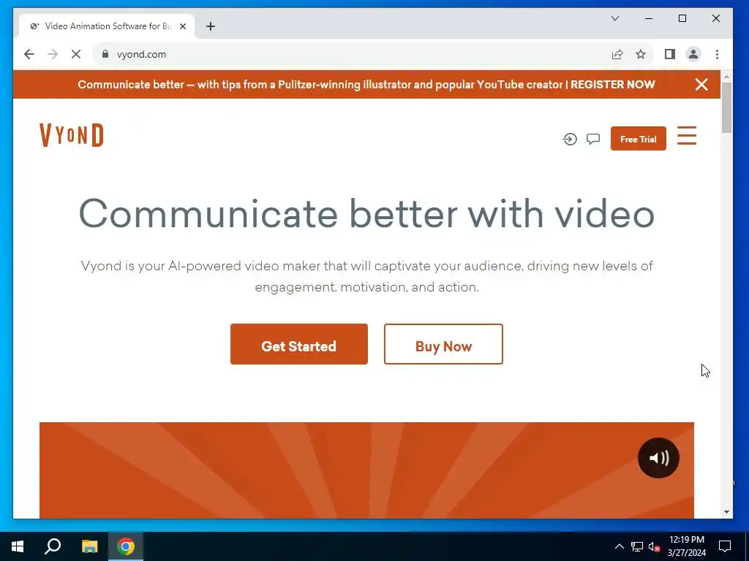The image size is (749, 561).
Task: View site info via padlock icon
Action: pos(105,54)
